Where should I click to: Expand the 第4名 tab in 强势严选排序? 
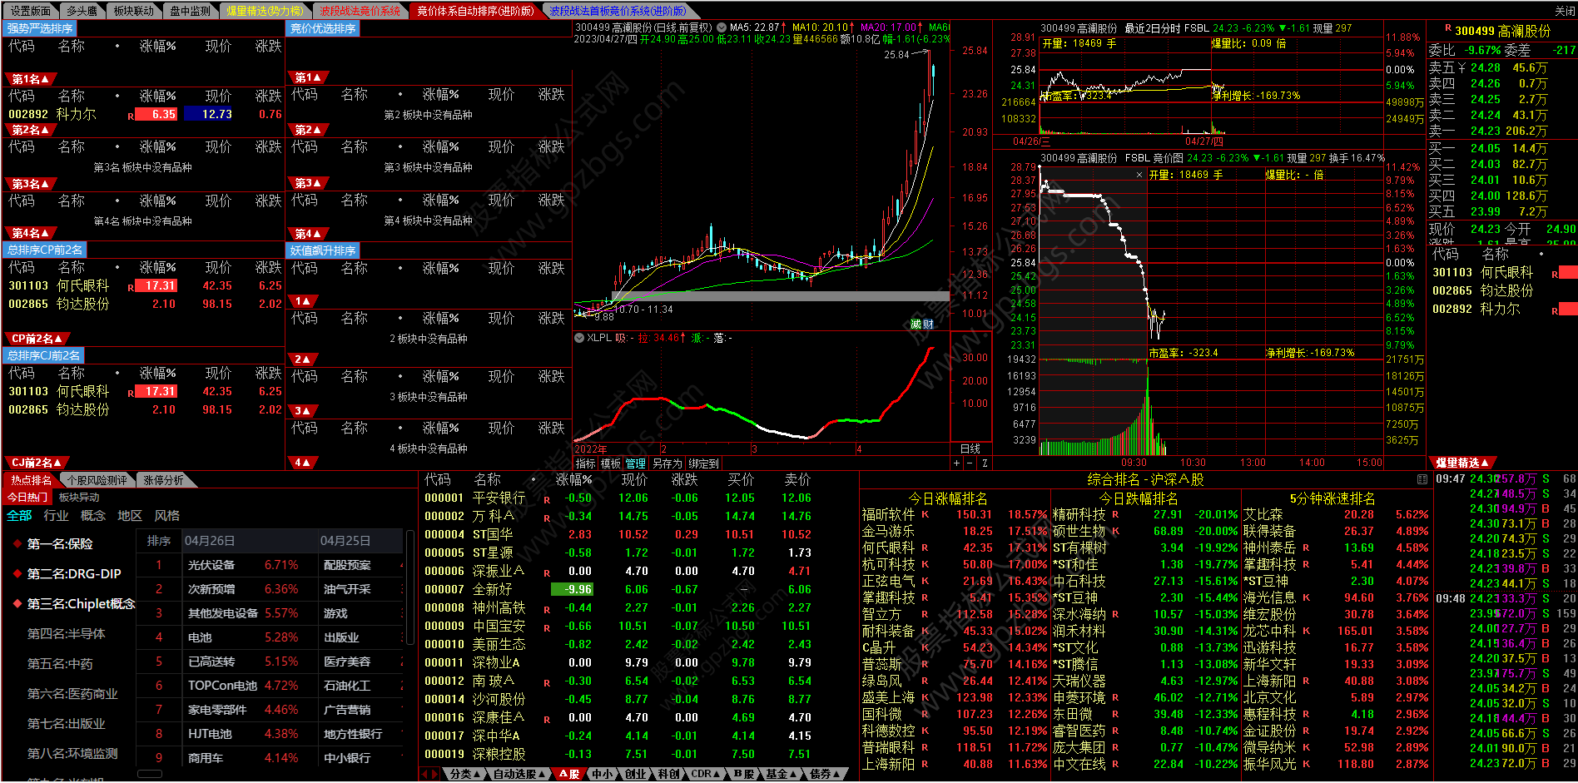pos(30,233)
